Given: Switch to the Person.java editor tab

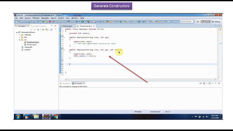Looking at the screenshot, I should point(66,26).
